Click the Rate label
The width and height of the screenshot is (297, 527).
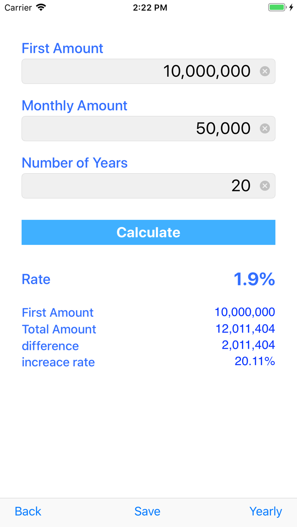36,279
